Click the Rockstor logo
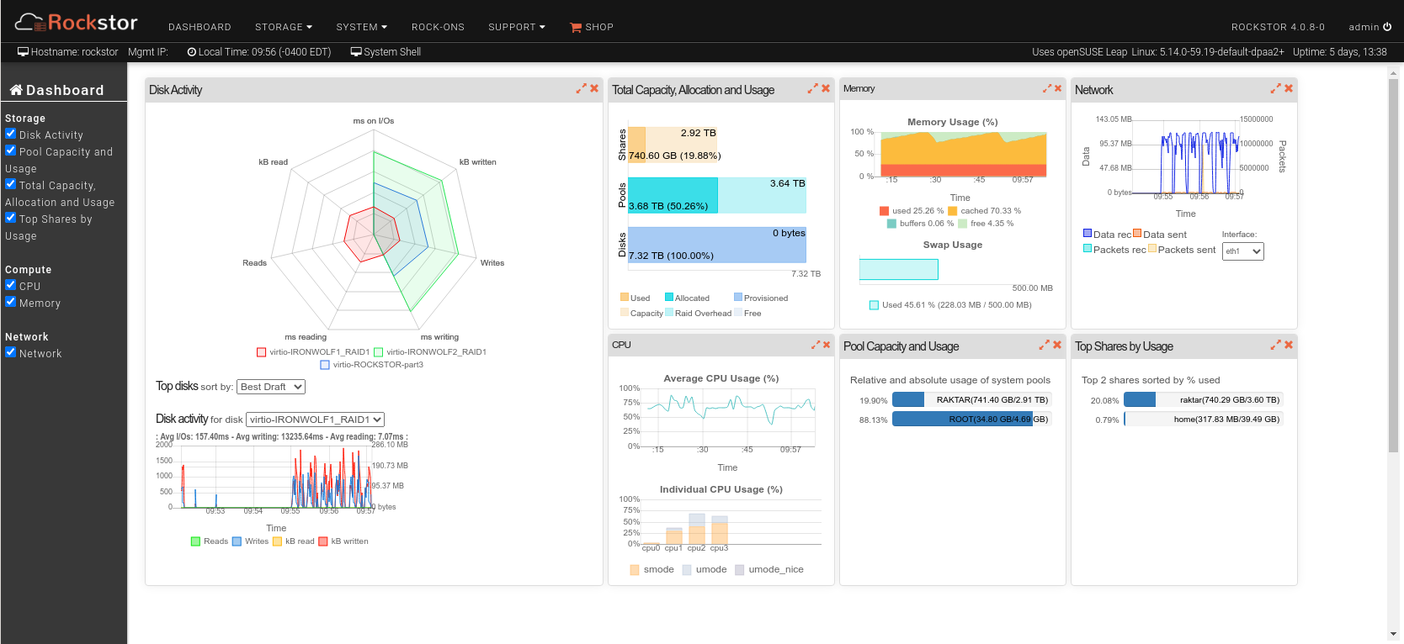The width and height of the screenshot is (1404, 644). coord(77,22)
